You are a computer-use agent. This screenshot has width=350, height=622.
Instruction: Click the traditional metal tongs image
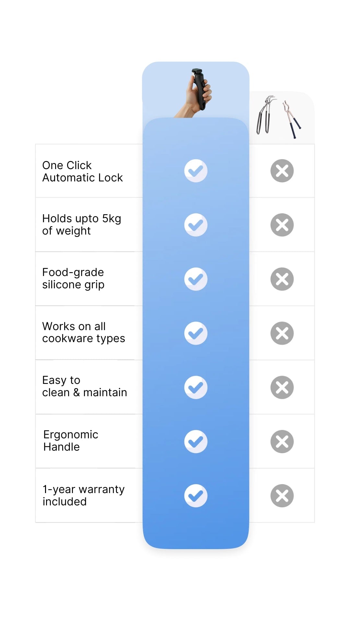pos(279,117)
